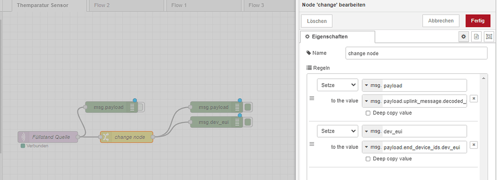Toggle the msg.dev_eui debug node button
Image resolution: width=497 pixels, height=180 pixels.
(248, 122)
